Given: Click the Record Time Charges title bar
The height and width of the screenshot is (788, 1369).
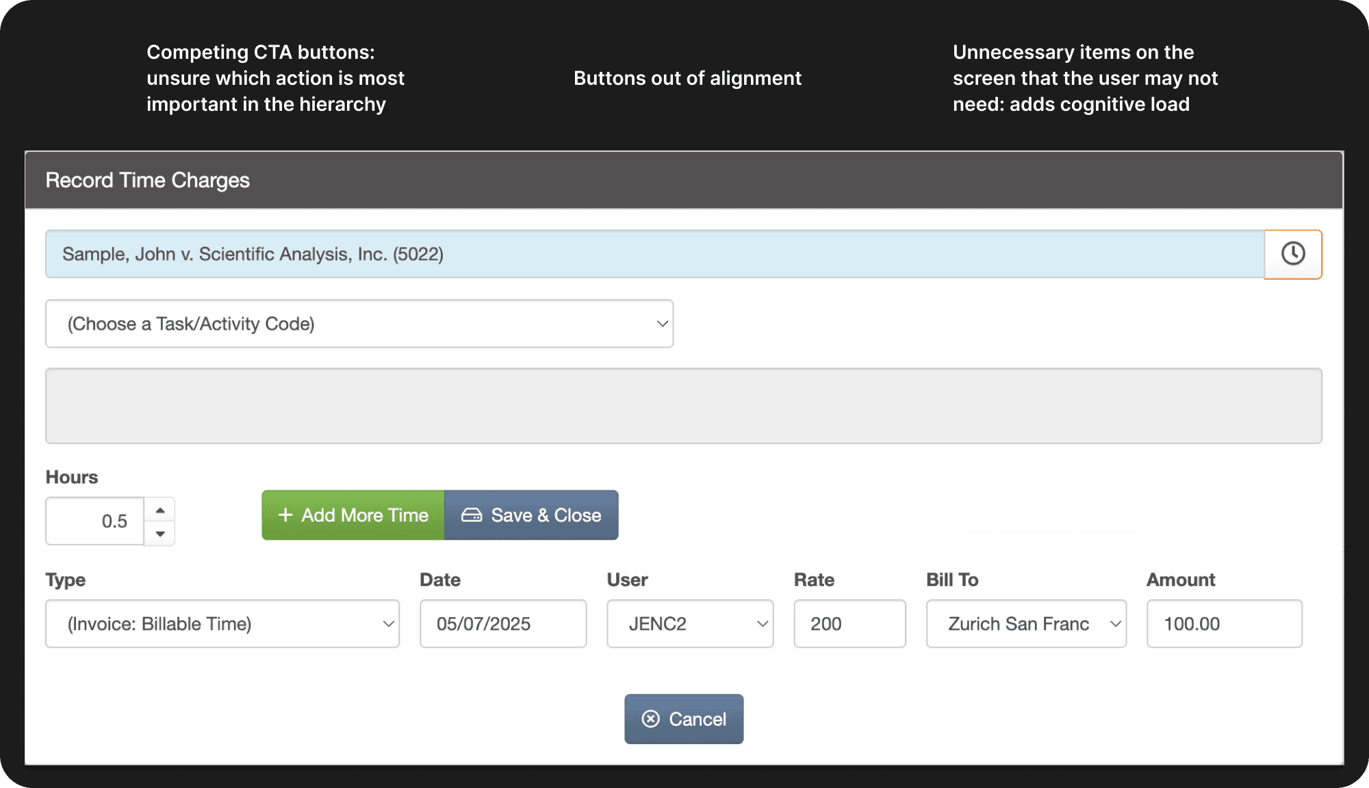Looking at the screenshot, I should pyautogui.click(x=683, y=180).
